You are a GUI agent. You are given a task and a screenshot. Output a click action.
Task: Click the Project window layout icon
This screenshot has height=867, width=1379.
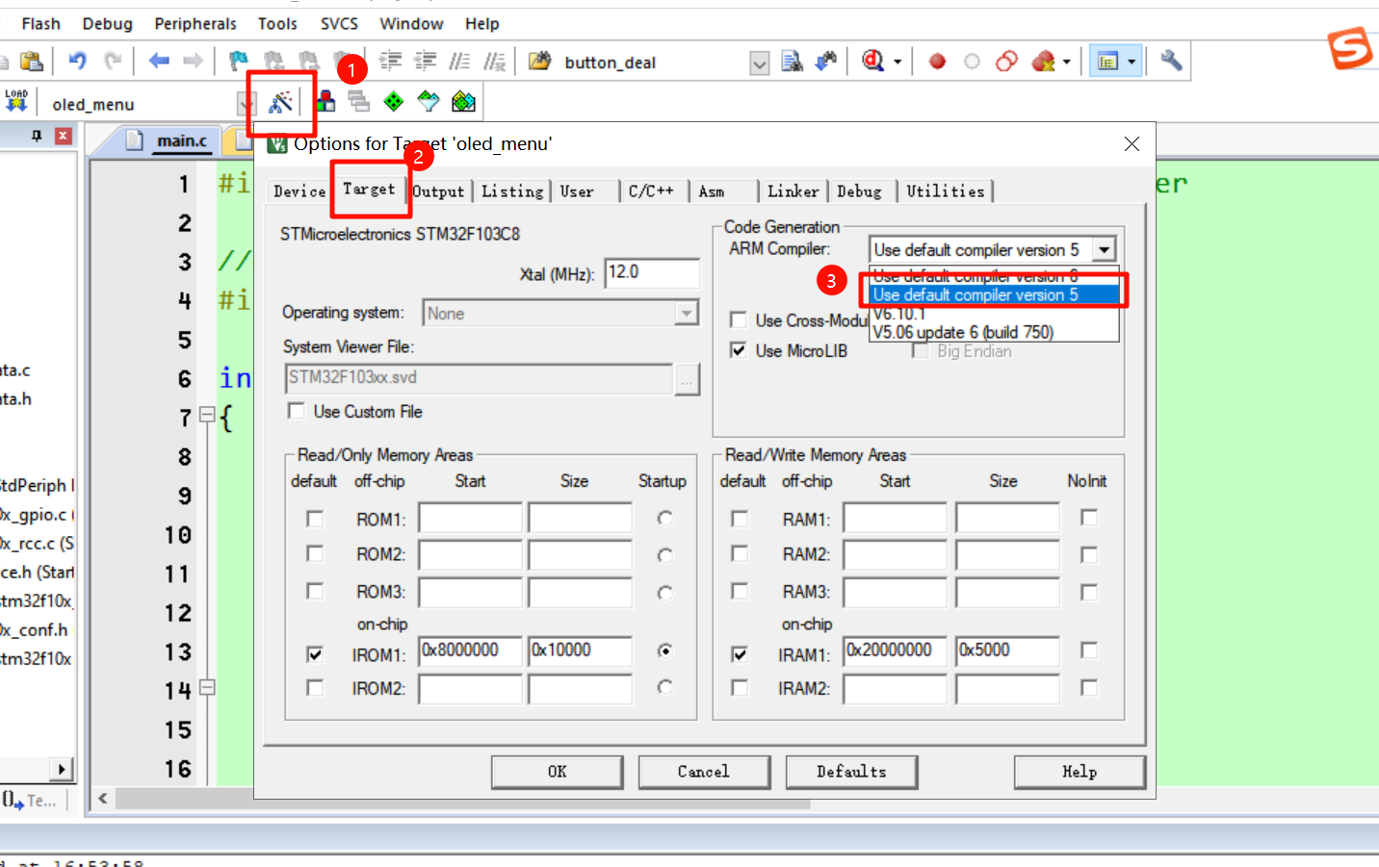coord(1108,62)
